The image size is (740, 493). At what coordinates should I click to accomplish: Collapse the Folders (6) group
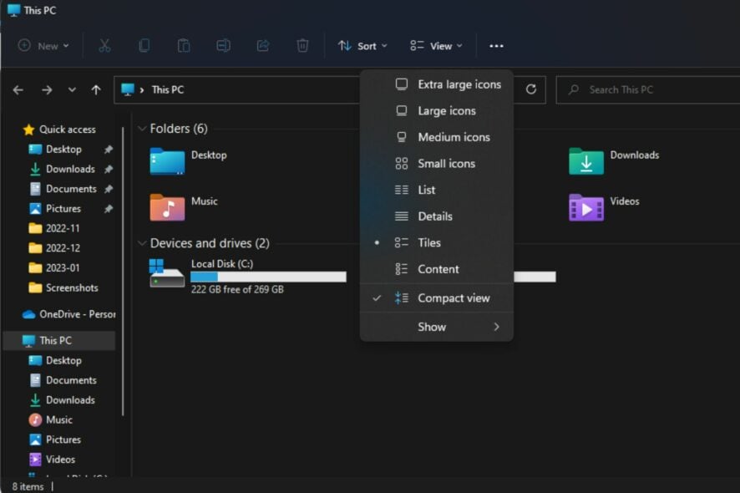[142, 129]
